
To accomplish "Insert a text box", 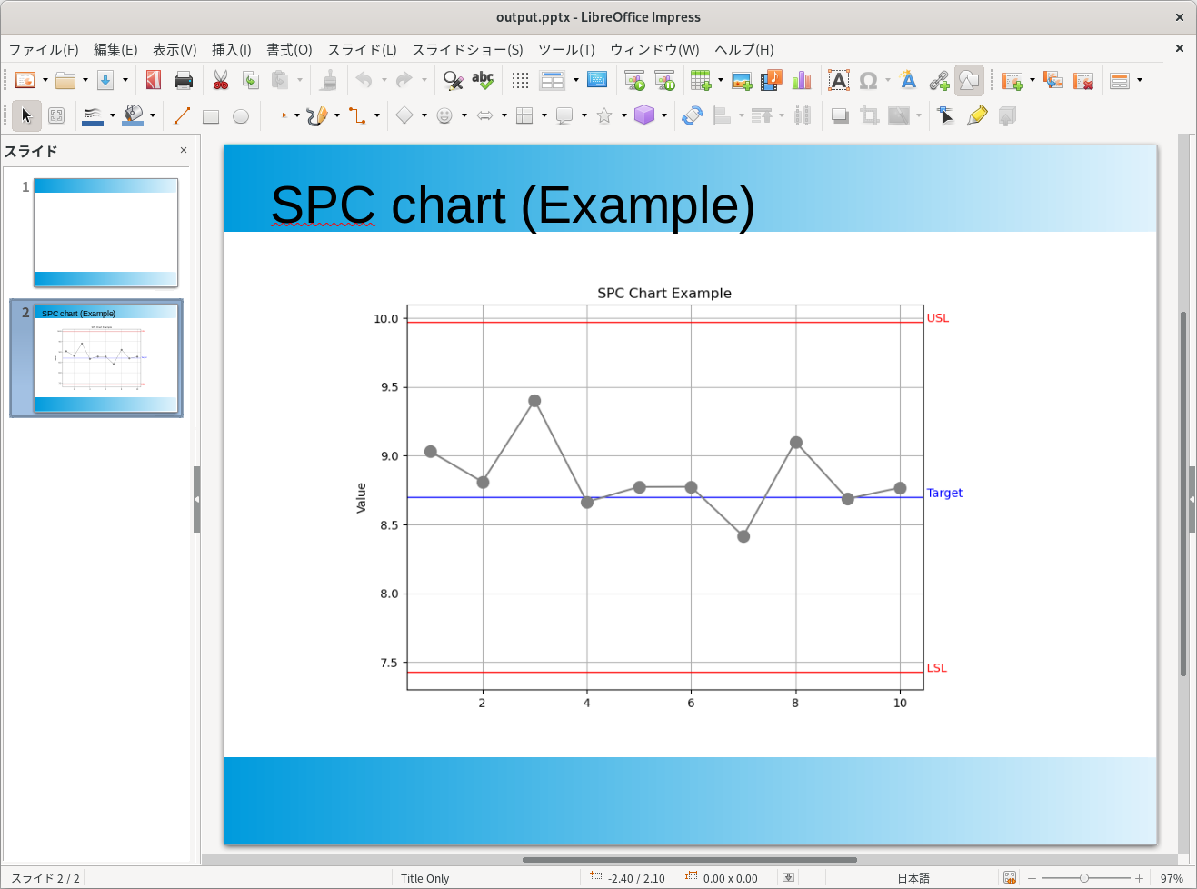I will point(837,80).
